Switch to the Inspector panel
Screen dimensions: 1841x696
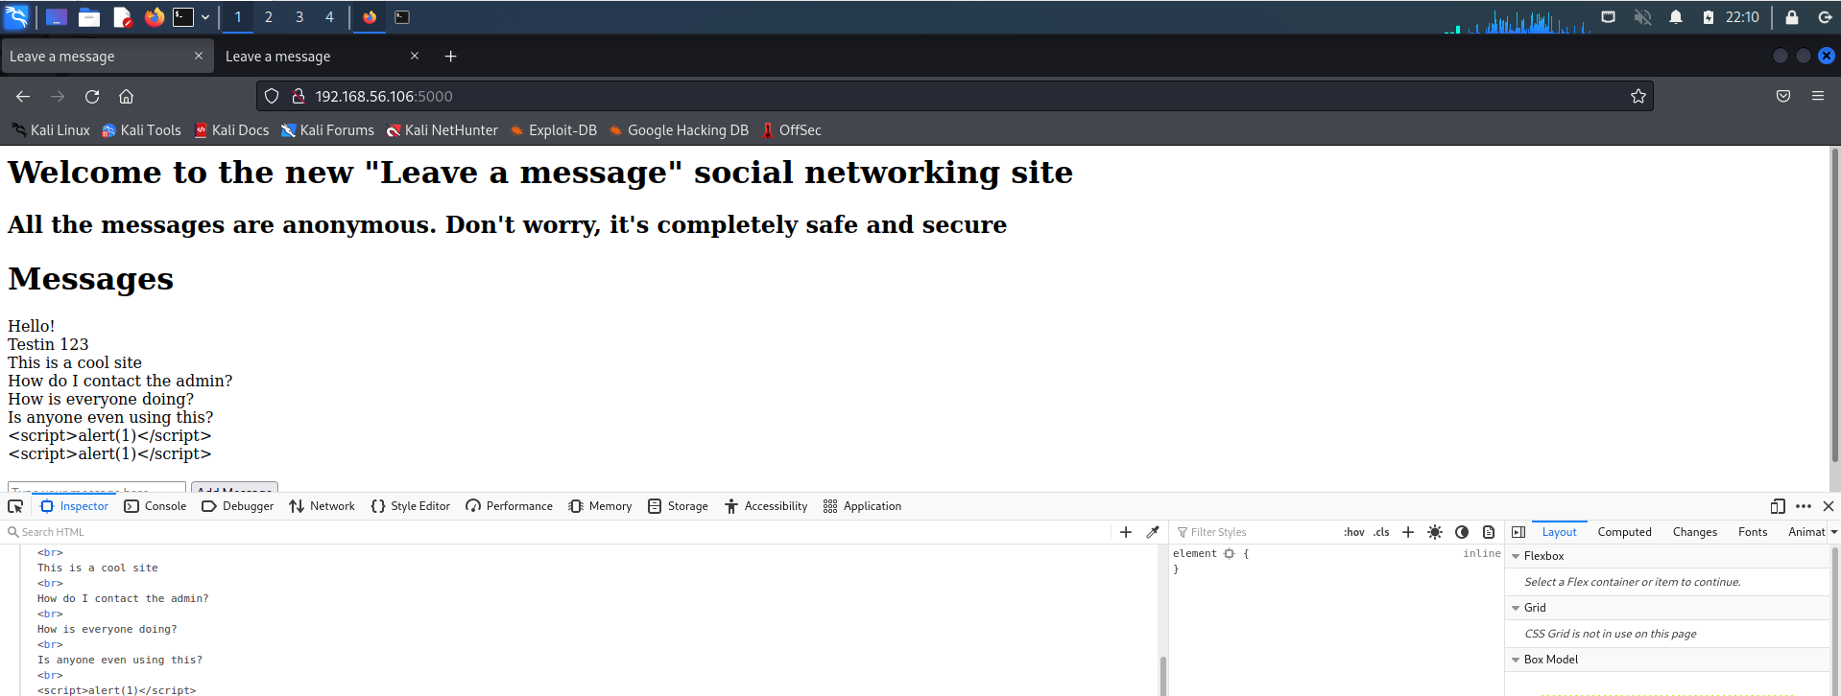[75, 506]
